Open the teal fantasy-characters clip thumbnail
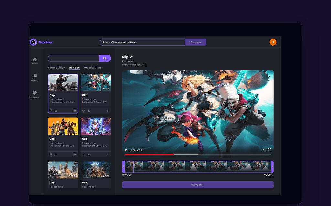The width and height of the screenshot is (331, 206). coord(96,82)
